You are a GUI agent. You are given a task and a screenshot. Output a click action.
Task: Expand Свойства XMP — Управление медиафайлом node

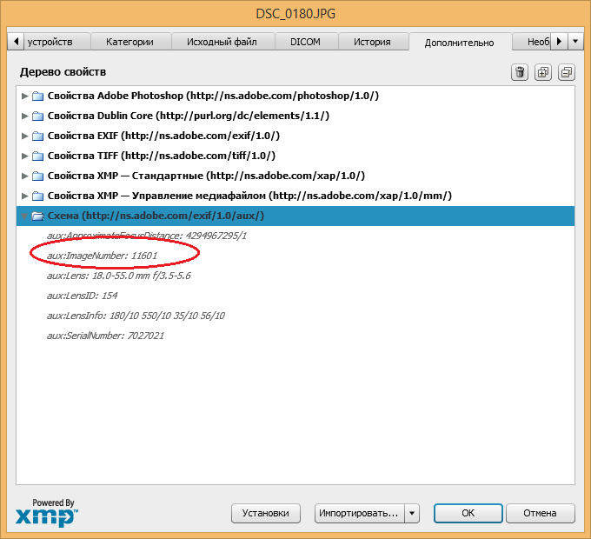coord(24,196)
